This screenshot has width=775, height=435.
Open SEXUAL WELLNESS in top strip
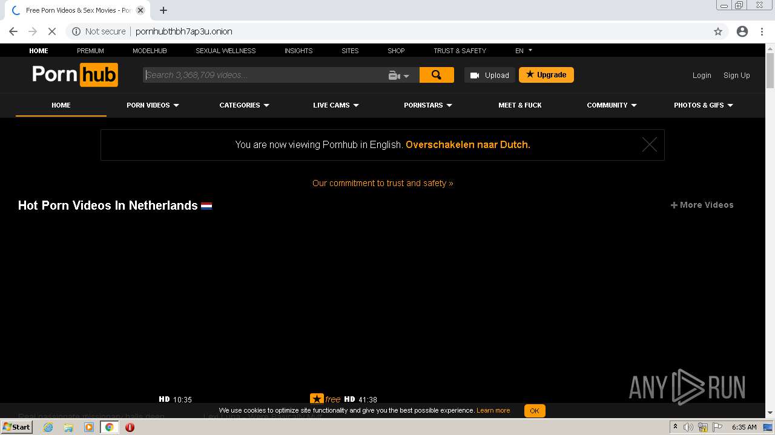pos(226,51)
